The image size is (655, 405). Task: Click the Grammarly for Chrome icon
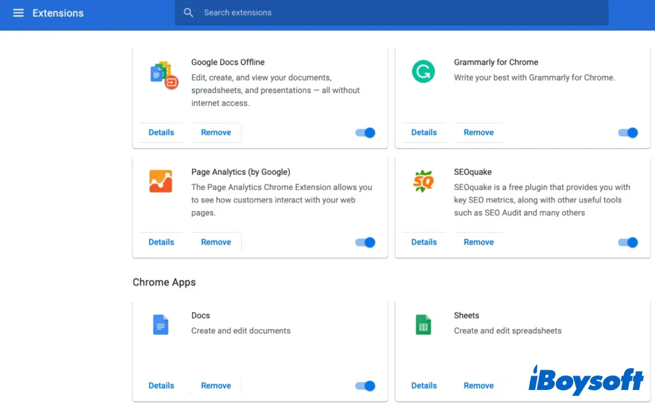pyautogui.click(x=423, y=71)
